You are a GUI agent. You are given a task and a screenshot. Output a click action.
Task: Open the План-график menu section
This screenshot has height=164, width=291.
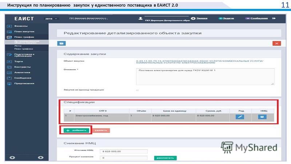(x=24, y=37)
